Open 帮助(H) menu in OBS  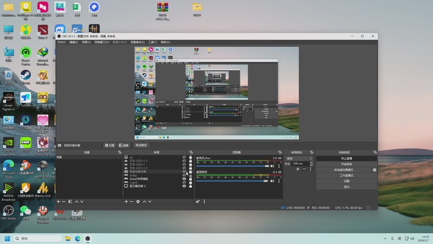pos(165,42)
